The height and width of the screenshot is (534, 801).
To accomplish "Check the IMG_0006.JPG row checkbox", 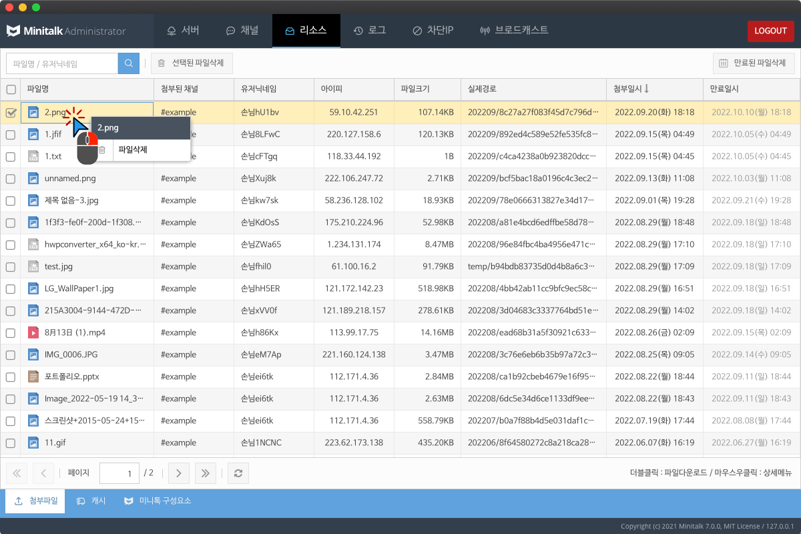I will coord(11,354).
